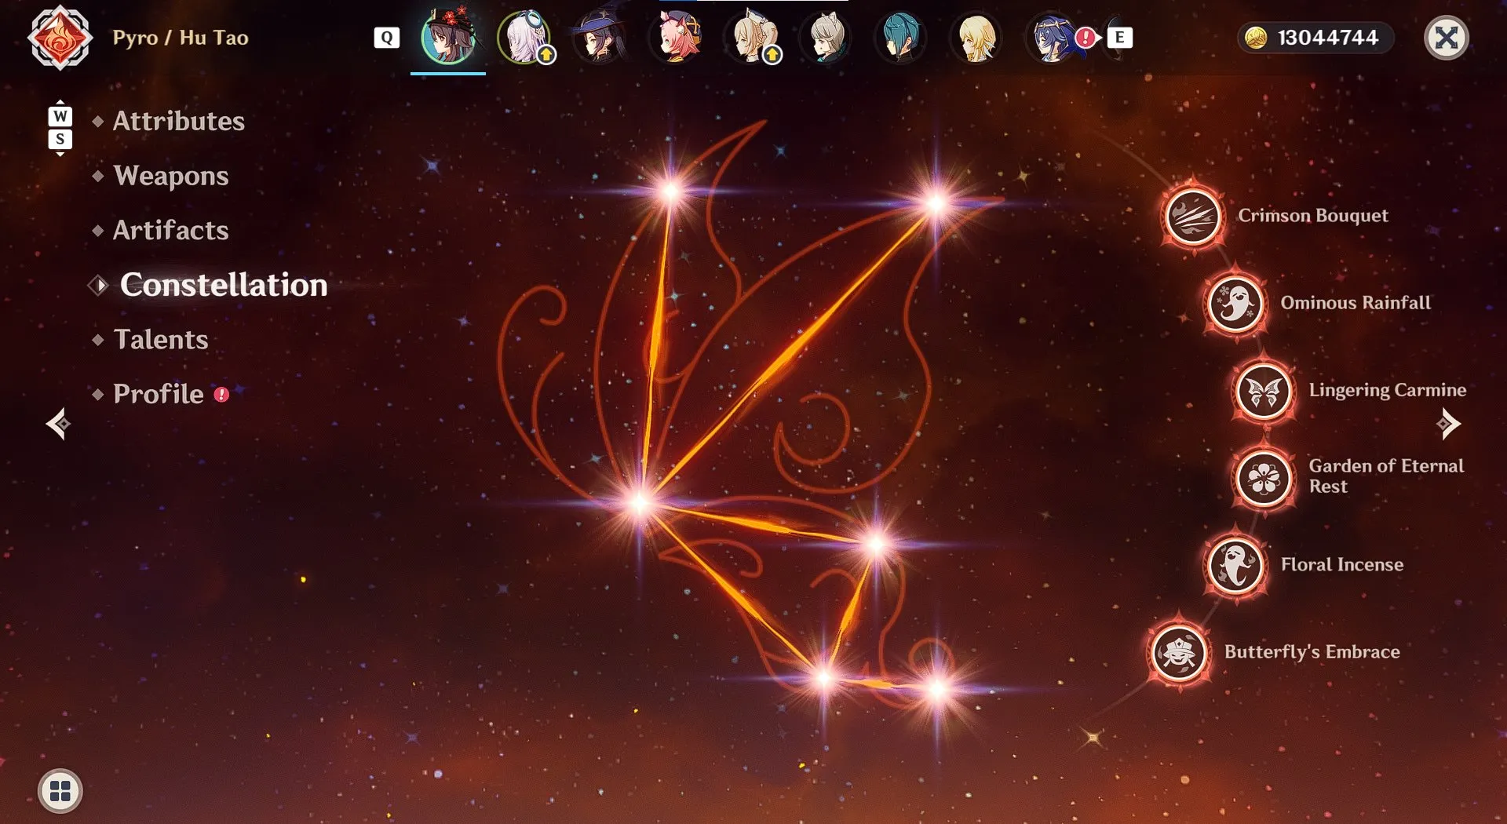Click the Floral Incense label text
Viewport: 1507px width, 824px height.
(1342, 565)
